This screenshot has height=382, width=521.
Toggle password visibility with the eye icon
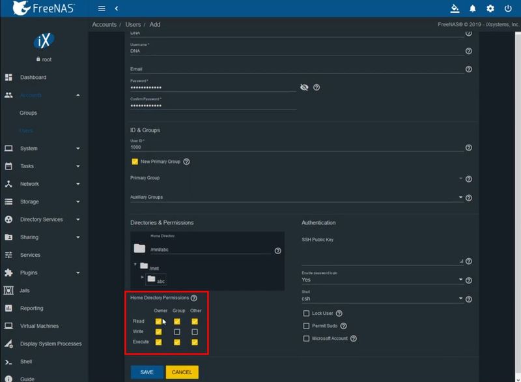click(x=303, y=86)
